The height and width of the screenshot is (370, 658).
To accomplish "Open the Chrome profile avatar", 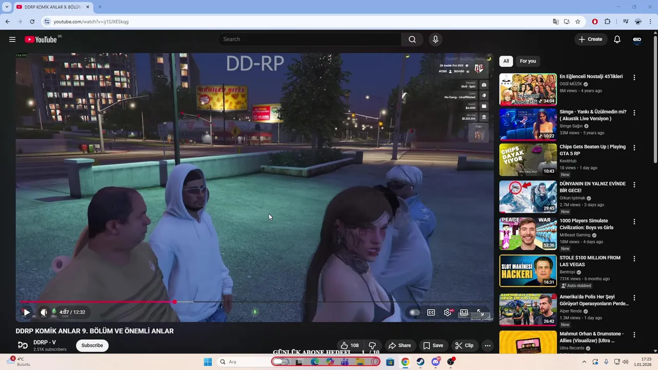I will tap(638, 22).
